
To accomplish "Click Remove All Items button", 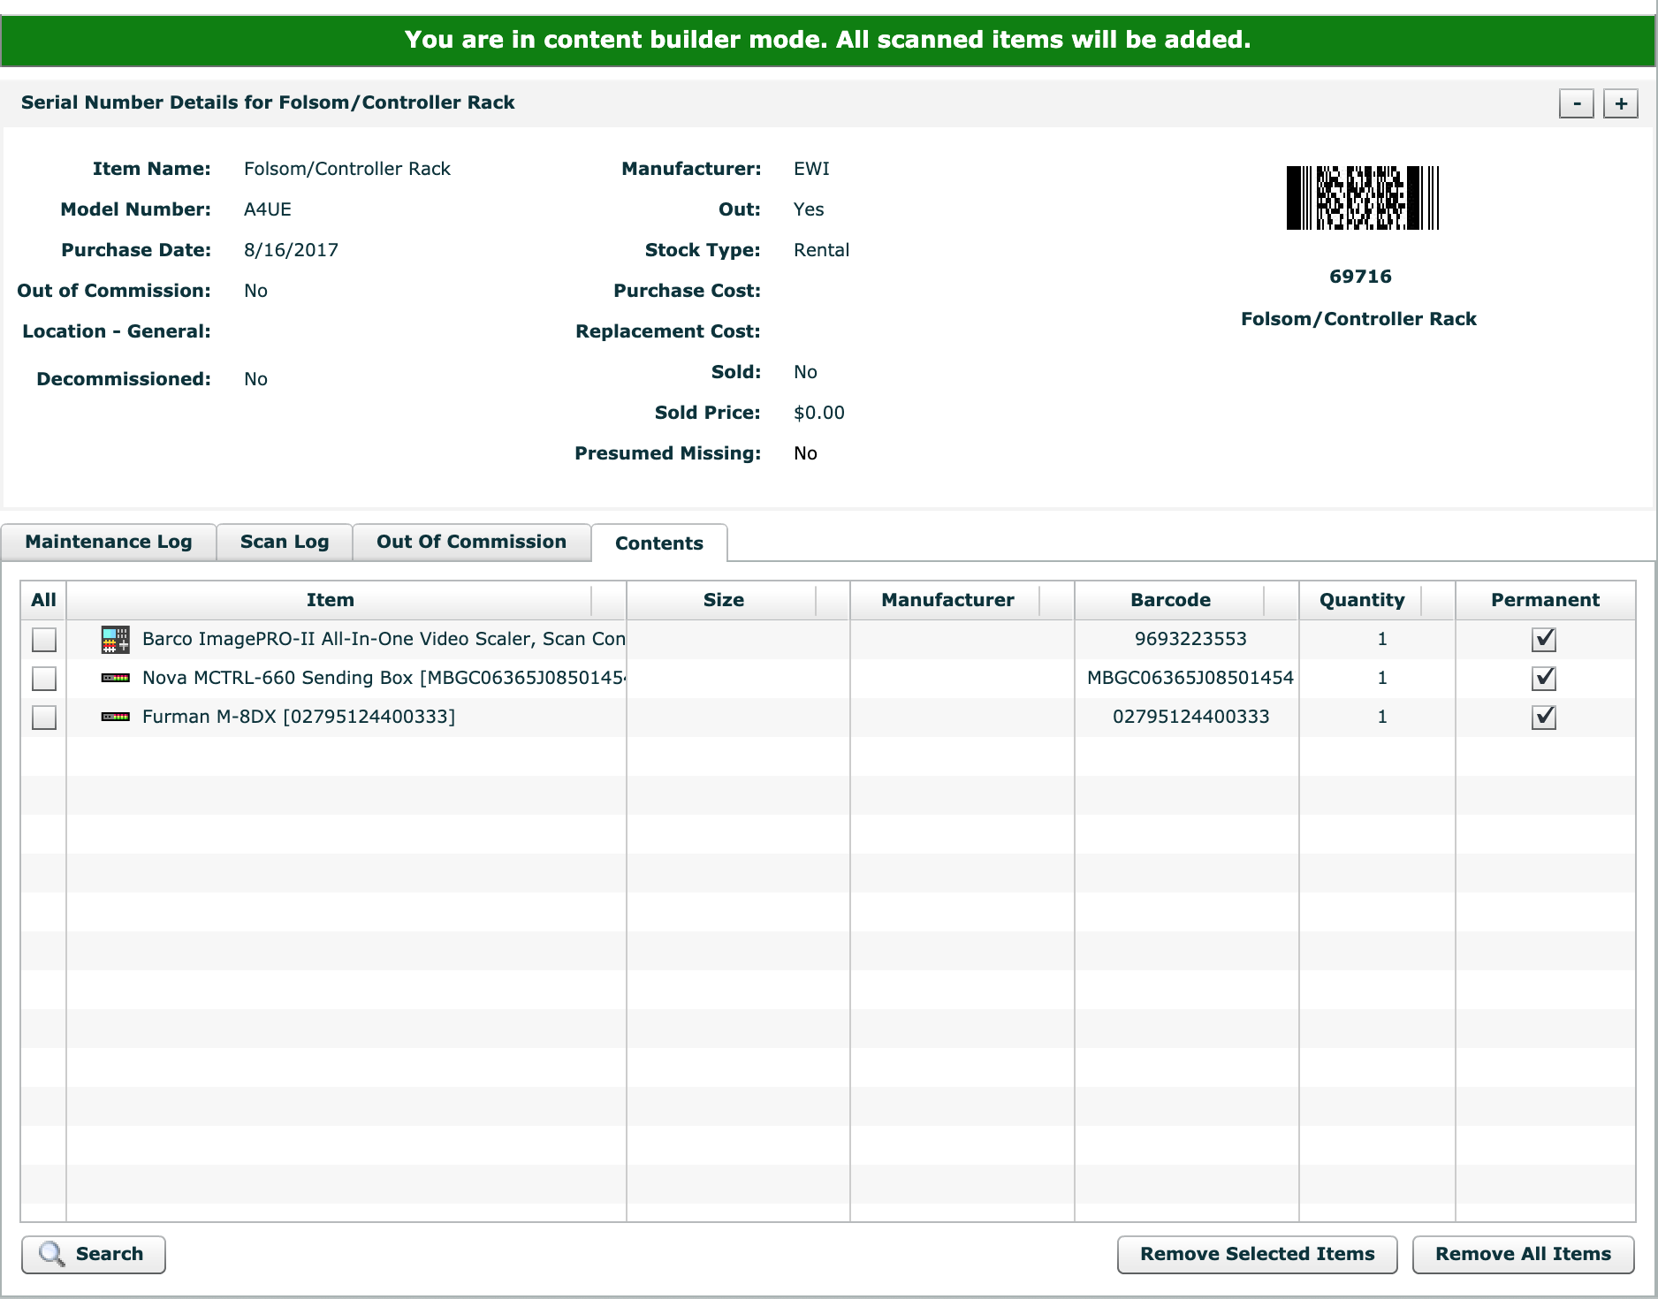I will click(x=1523, y=1254).
